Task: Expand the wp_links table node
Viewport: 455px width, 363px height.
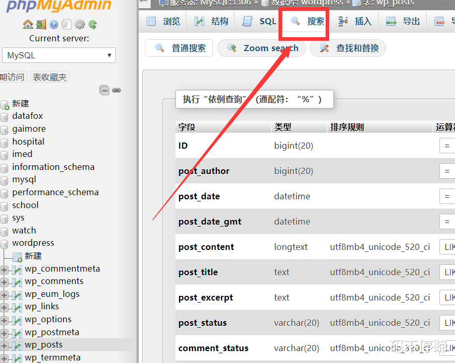Action: coord(5,307)
